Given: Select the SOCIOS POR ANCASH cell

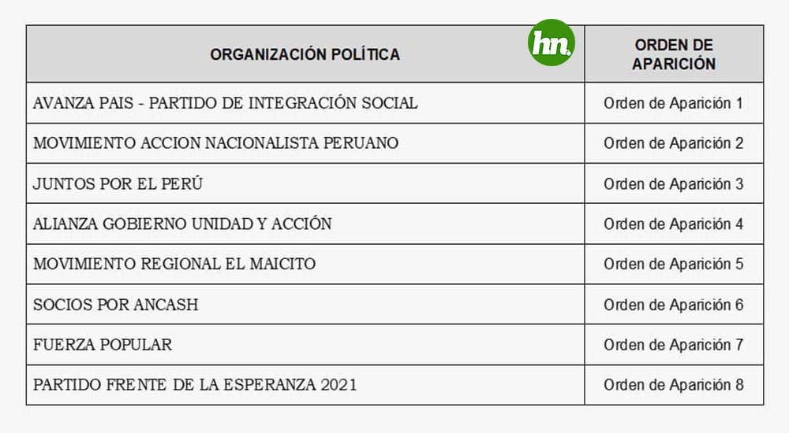Looking at the screenshot, I should tap(305, 304).
